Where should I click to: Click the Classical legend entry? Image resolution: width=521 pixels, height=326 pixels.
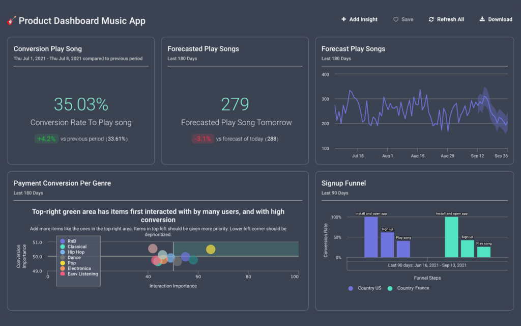[73, 247]
